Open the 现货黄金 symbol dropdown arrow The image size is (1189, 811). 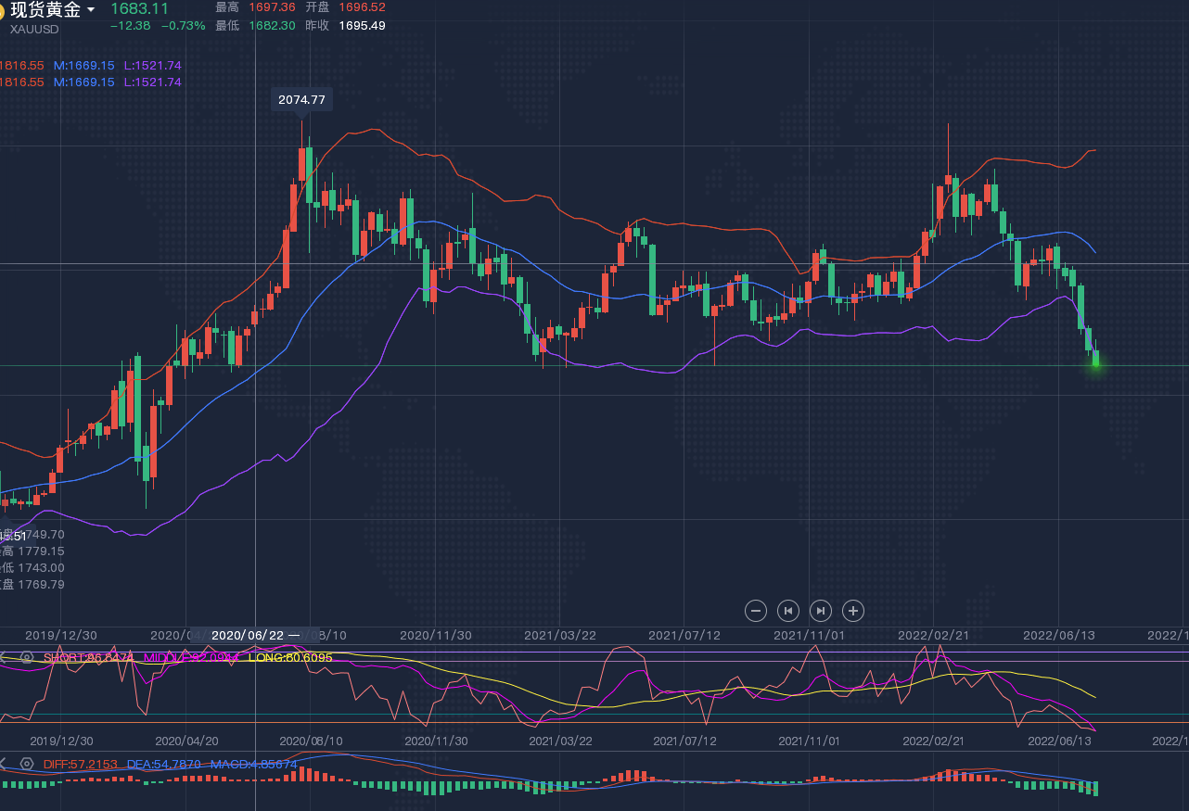90,10
